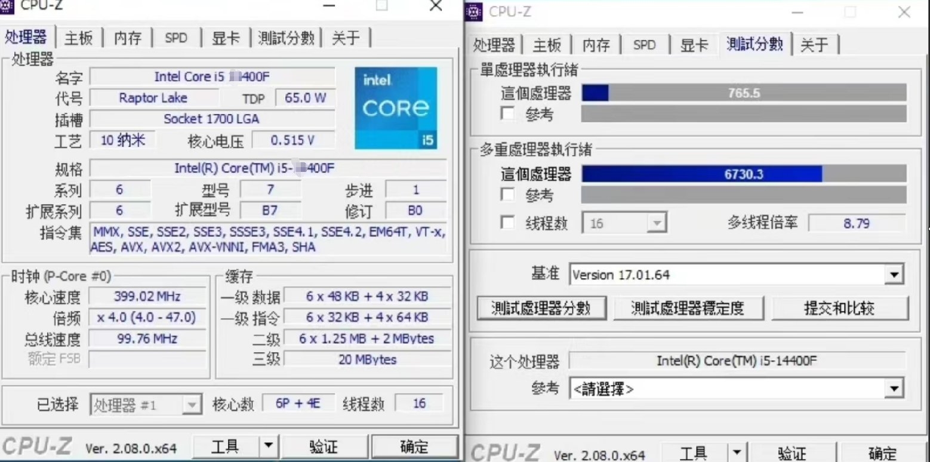Click 确定 button in right window
Image resolution: width=930 pixels, height=462 pixels.
coord(882,453)
